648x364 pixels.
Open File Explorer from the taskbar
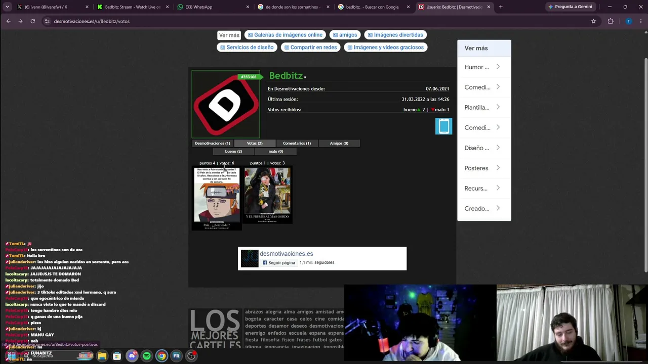point(102,356)
